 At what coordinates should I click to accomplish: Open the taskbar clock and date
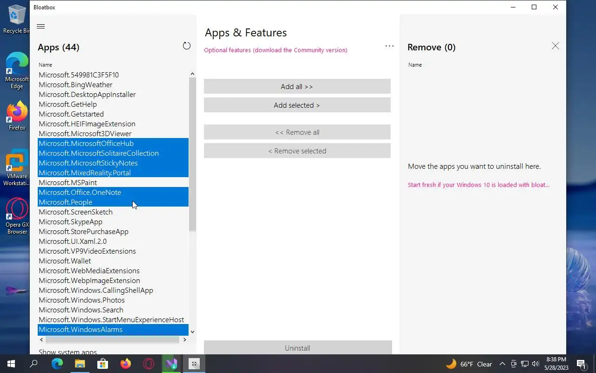555,364
